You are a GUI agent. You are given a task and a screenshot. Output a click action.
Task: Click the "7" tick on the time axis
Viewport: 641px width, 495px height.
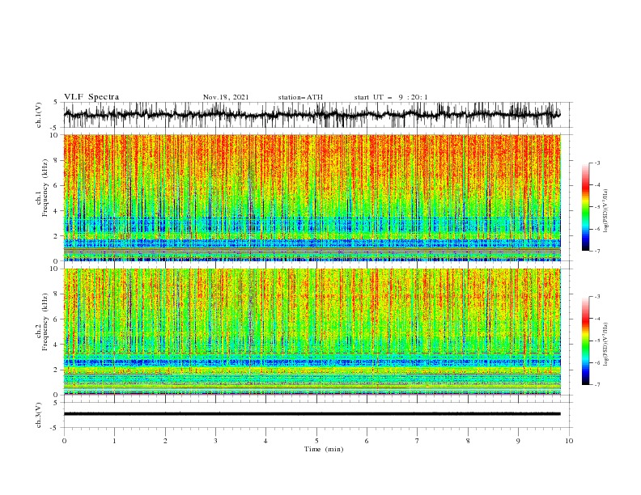tap(418, 441)
